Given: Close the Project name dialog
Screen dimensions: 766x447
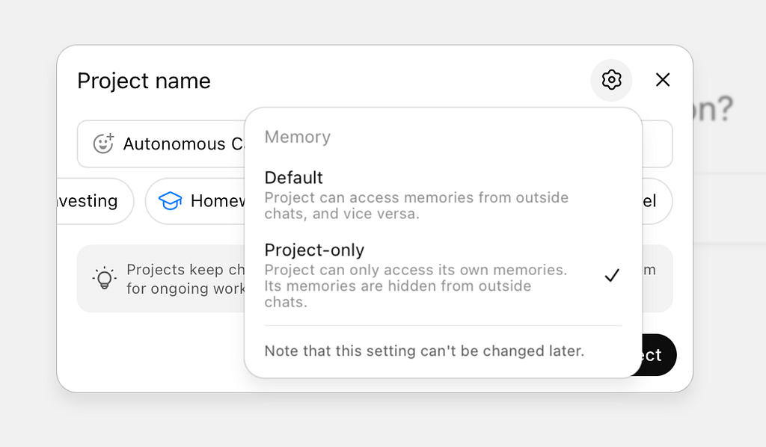Looking at the screenshot, I should pos(662,80).
